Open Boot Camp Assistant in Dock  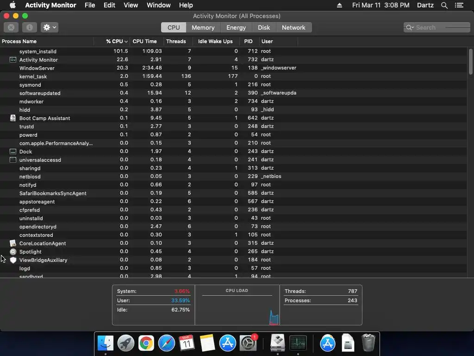point(278,343)
